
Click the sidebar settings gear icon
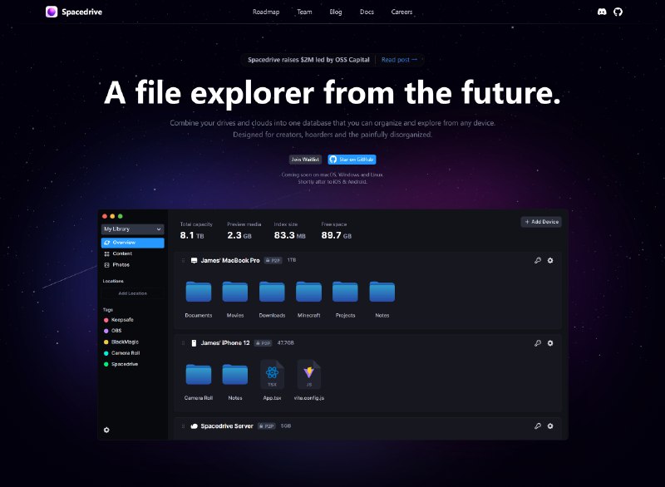[x=106, y=430]
